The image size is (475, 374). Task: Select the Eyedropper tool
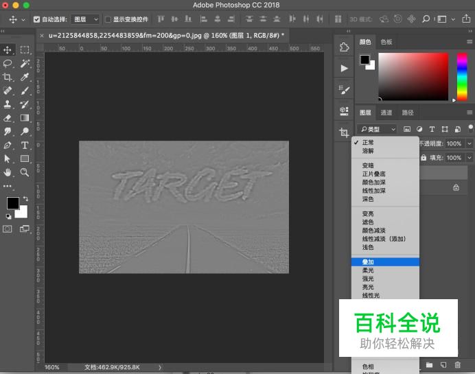pyautogui.click(x=25, y=77)
